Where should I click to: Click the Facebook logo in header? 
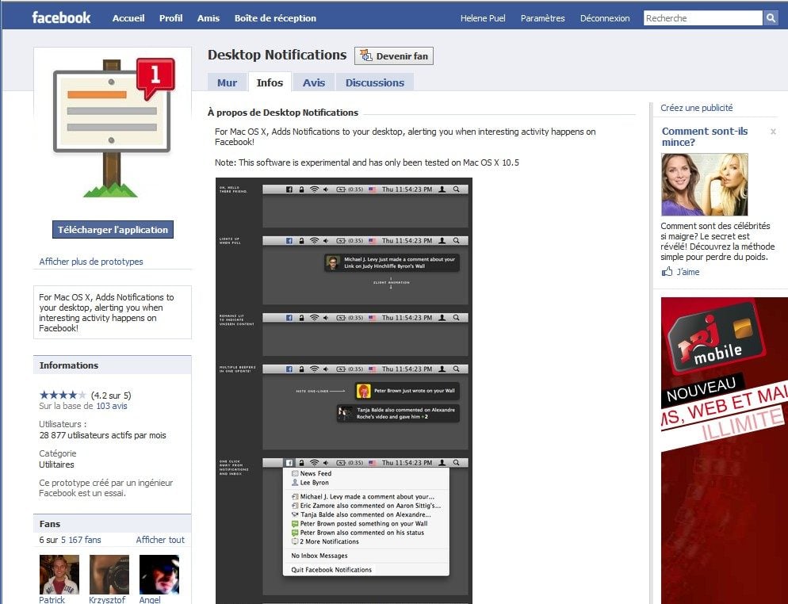61,17
